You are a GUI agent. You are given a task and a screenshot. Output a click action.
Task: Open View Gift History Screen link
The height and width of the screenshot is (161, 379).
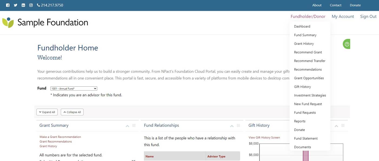tap(264, 138)
